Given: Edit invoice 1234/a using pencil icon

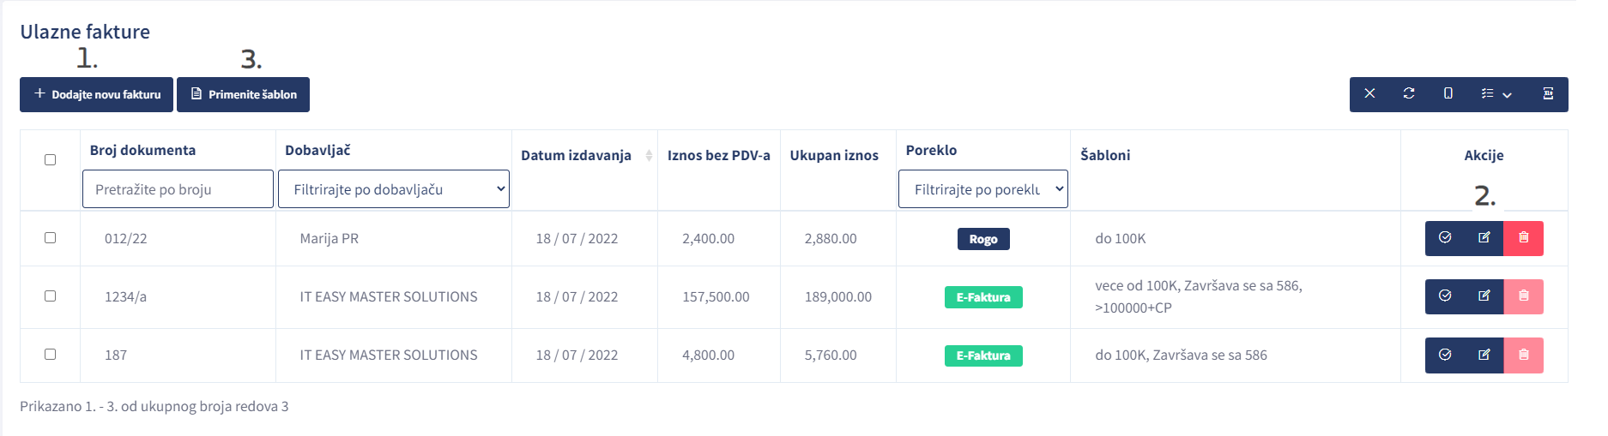Looking at the screenshot, I should pos(1484,296).
